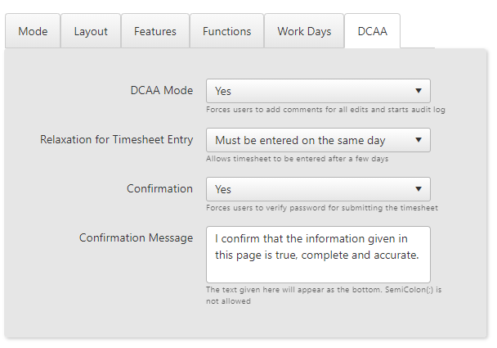Click the DCAA tab
The image size is (497, 348).
click(372, 31)
